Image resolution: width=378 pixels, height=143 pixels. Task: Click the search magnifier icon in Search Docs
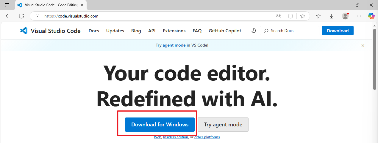coord(266,31)
